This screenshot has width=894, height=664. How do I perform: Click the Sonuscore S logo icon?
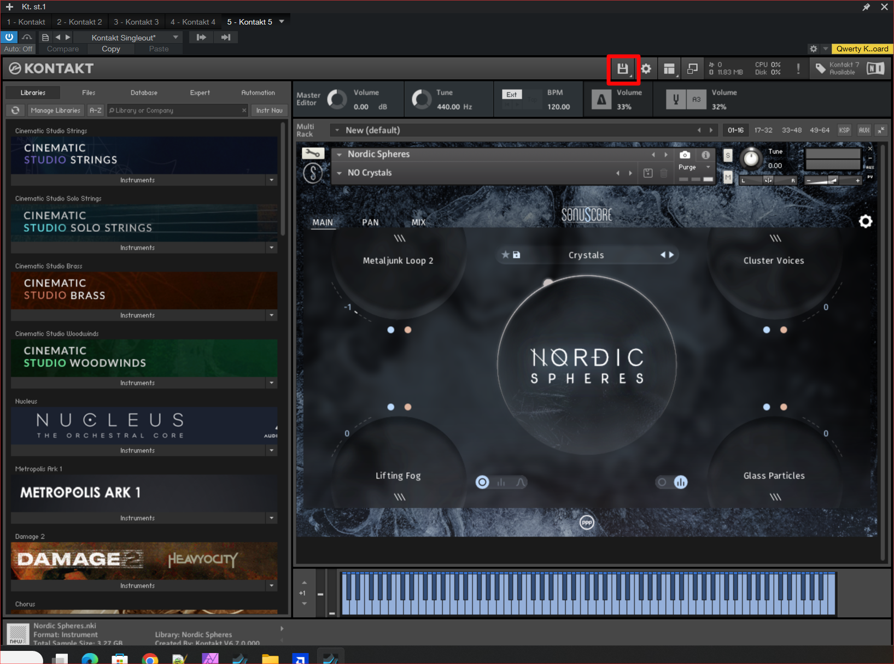[313, 173]
